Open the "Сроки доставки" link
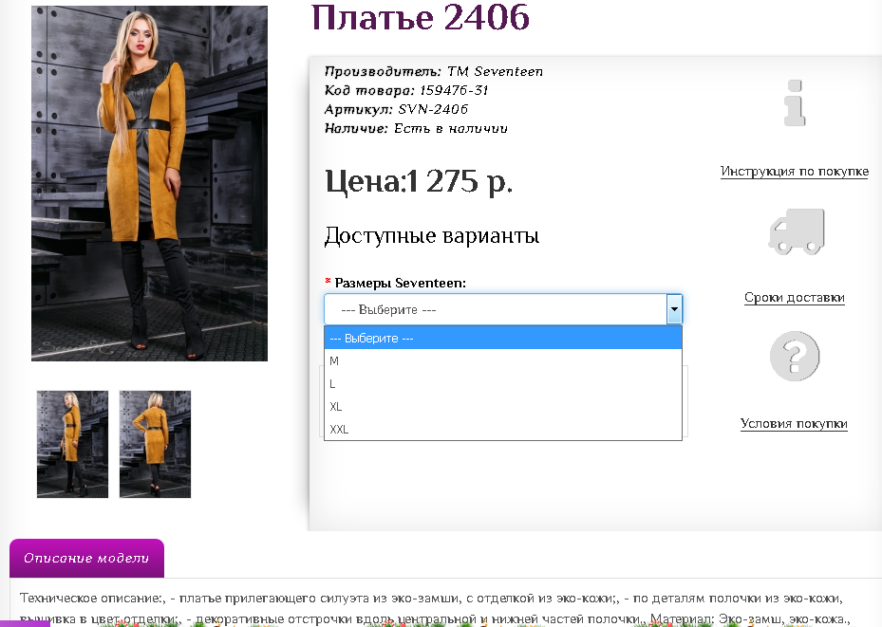The height and width of the screenshot is (627, 882). 795,296
